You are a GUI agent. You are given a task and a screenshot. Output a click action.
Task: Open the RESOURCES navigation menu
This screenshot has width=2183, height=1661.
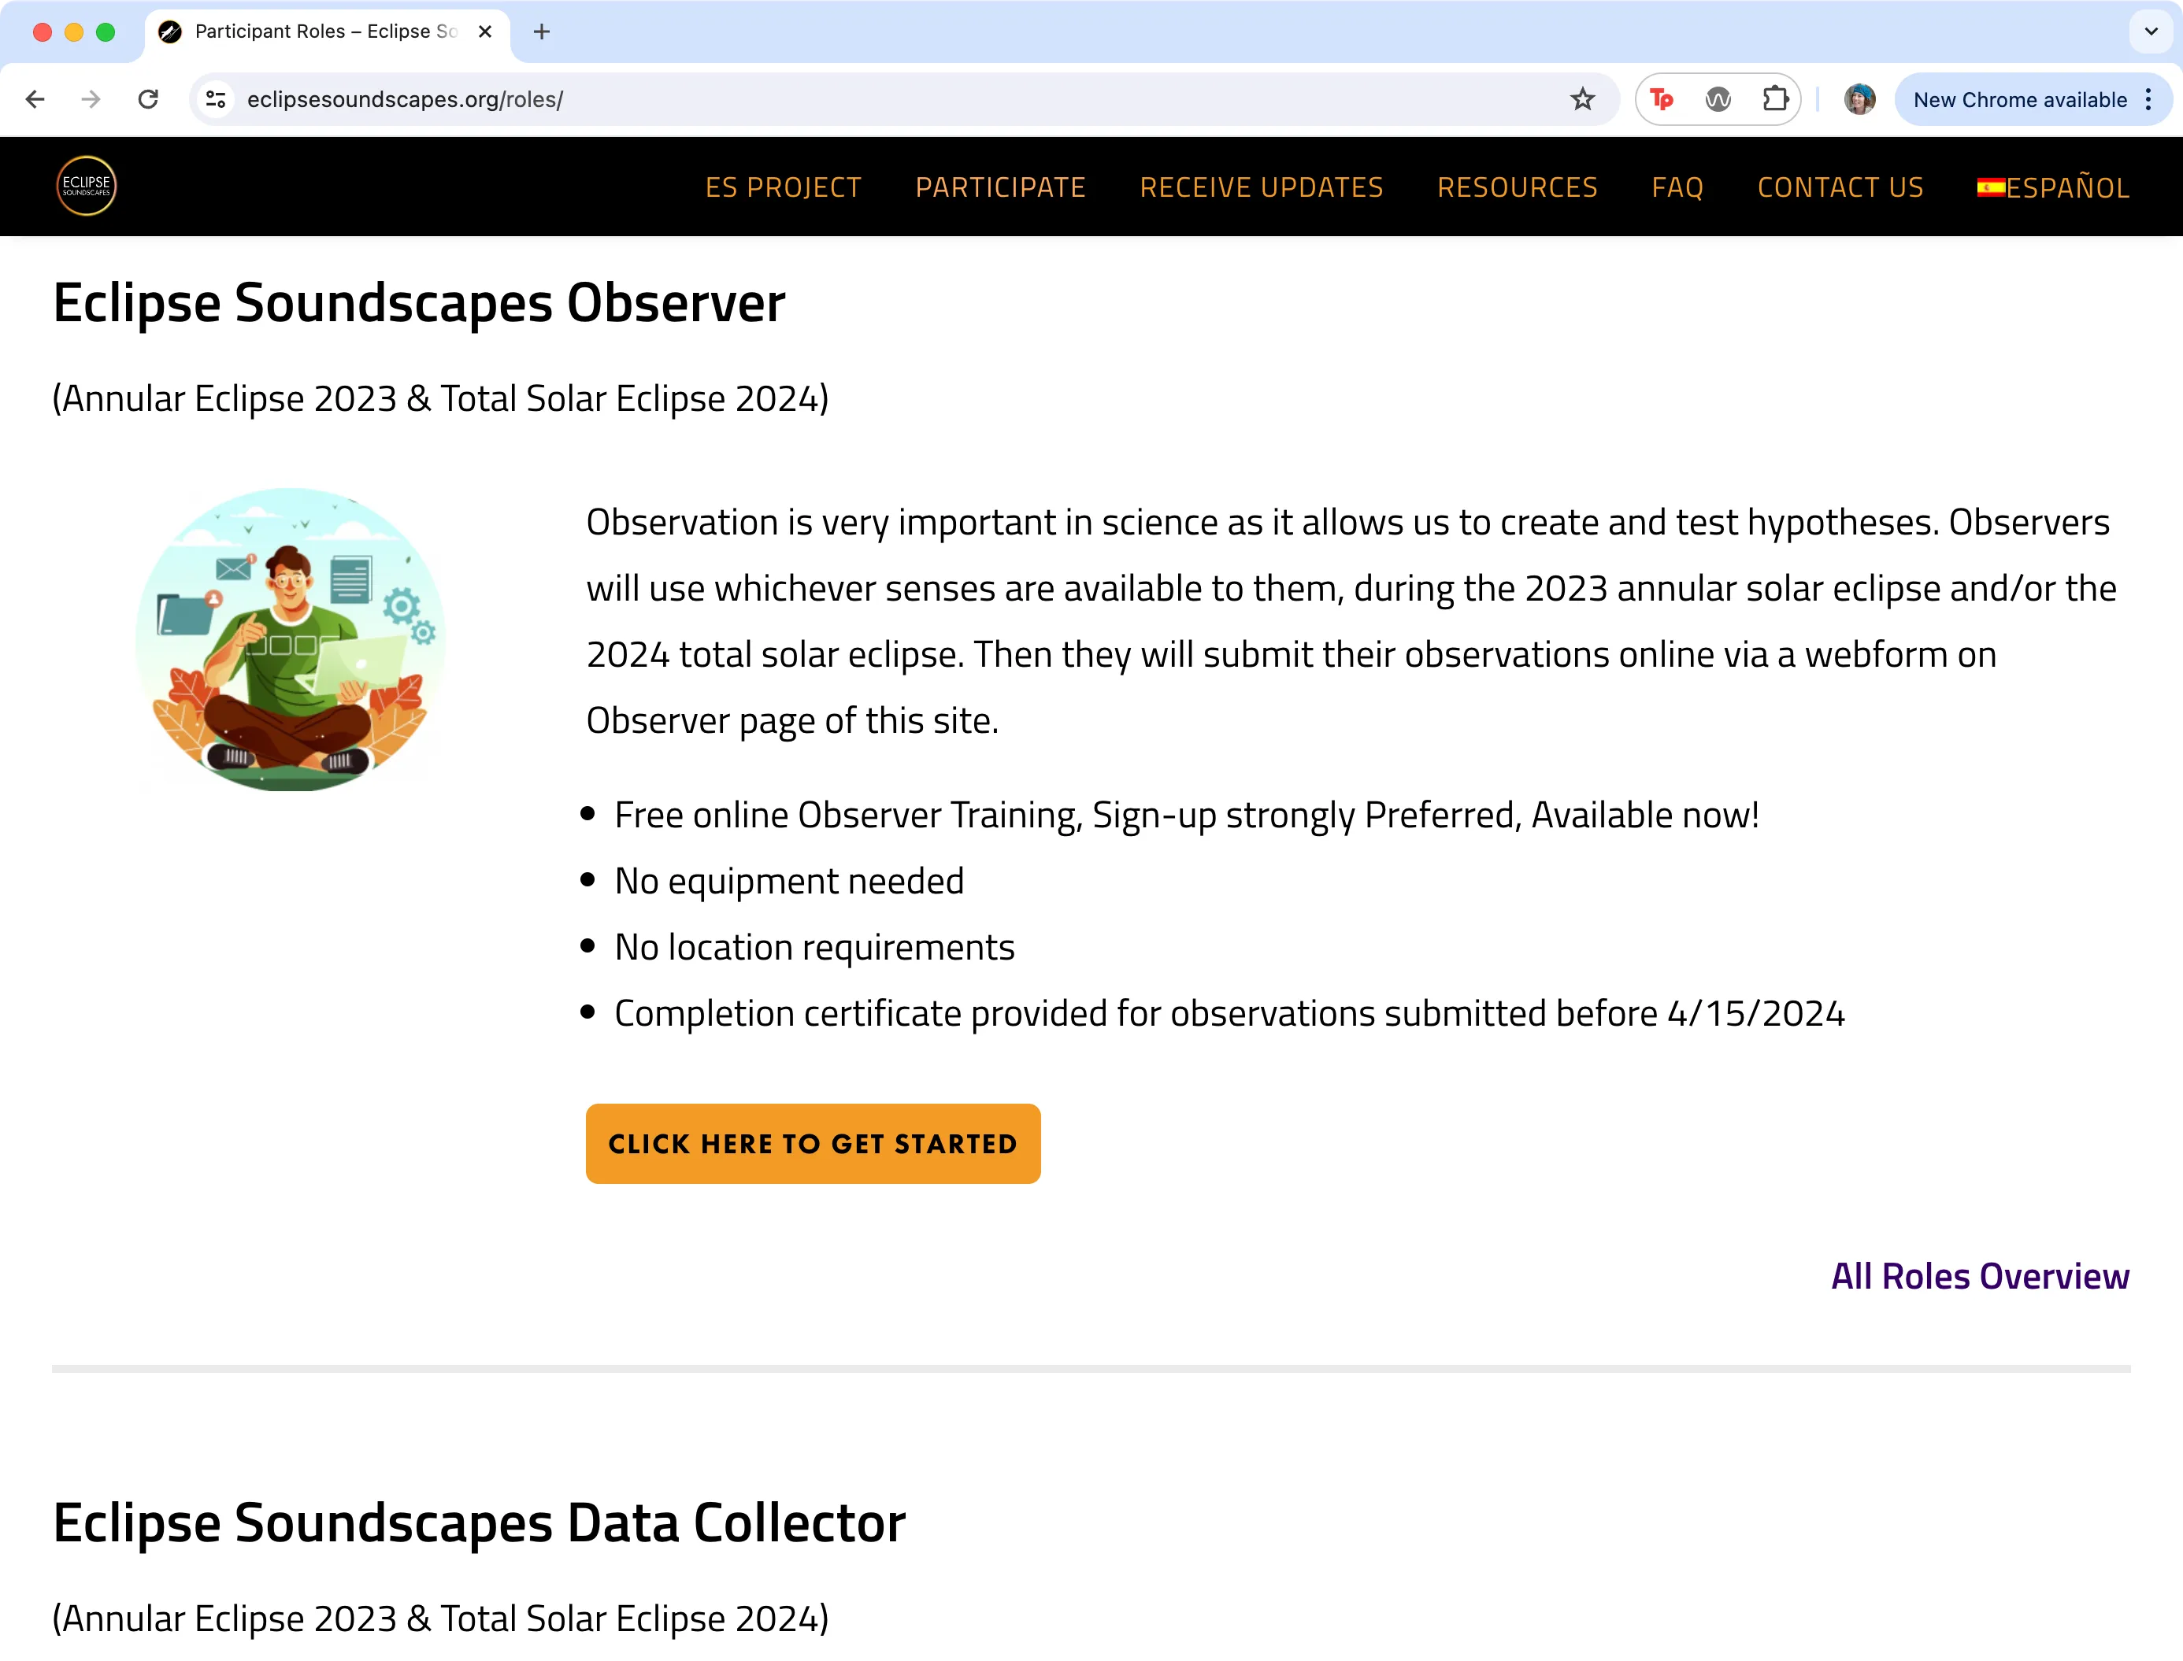[1516, 188]
